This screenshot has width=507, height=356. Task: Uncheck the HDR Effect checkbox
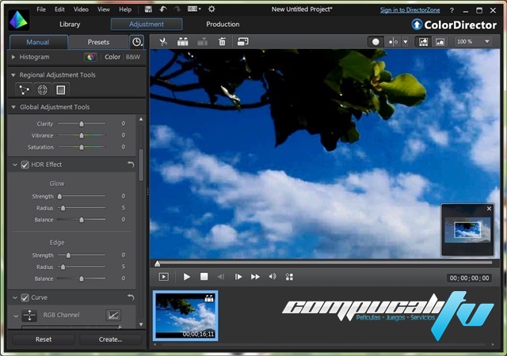25,165
